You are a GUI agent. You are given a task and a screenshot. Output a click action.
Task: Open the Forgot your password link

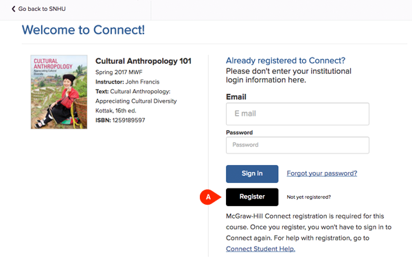pyautogui.click(x=321, y=173)
